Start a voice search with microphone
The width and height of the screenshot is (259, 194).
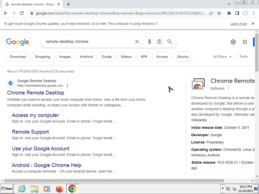149,42
